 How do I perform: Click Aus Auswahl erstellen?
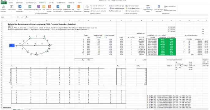click(x=98, y=11)
